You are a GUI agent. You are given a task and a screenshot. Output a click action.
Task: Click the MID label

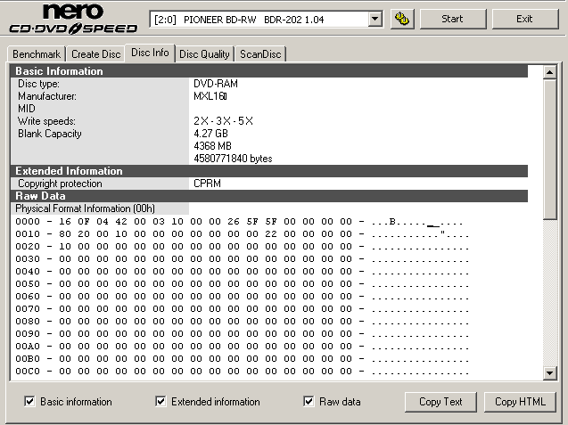point(27,109)
